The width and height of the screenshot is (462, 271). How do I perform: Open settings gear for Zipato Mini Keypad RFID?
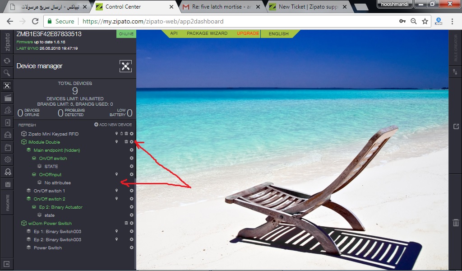coord(132,134)
